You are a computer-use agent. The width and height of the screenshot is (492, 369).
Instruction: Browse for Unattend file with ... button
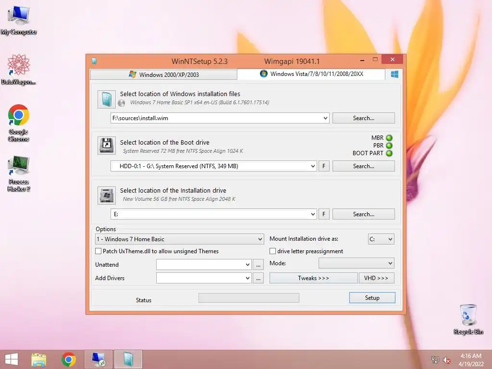point(258,265)
